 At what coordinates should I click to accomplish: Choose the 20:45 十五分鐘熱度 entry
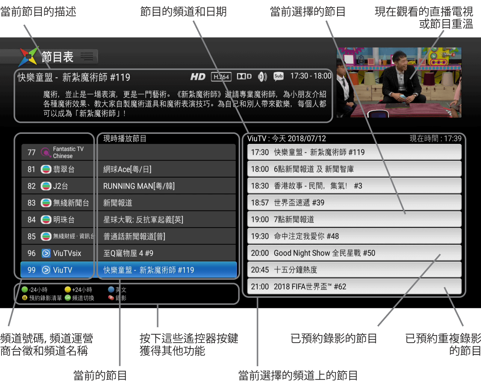click(x=354, y=270)
